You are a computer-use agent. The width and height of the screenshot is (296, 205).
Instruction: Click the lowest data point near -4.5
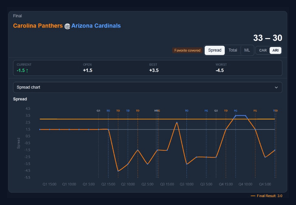pos(118,171)
